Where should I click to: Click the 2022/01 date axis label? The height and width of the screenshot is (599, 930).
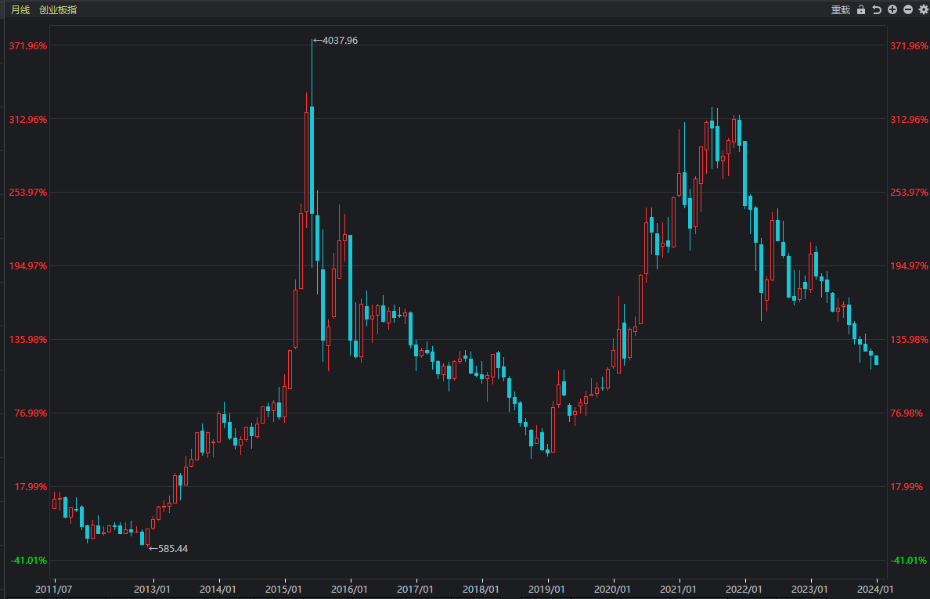tap(744, 589)
